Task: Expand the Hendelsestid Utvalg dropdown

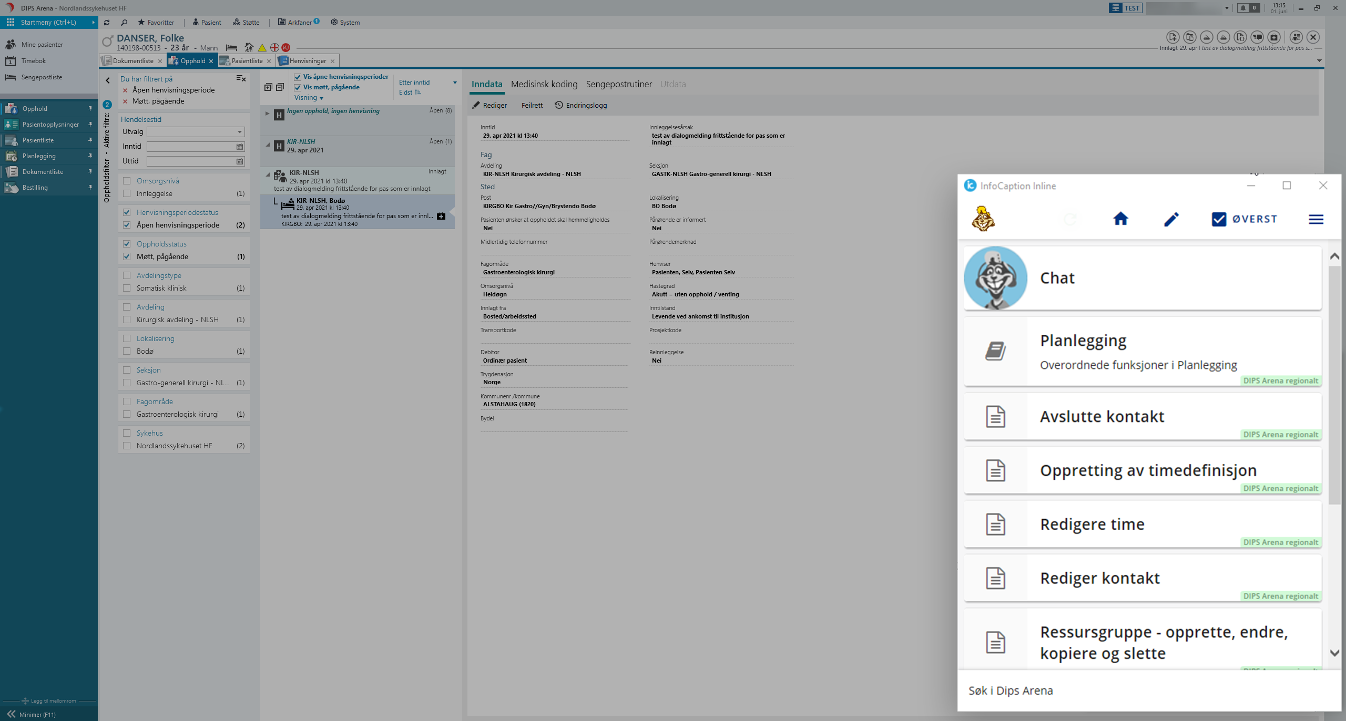Action: tap(239, 132)
